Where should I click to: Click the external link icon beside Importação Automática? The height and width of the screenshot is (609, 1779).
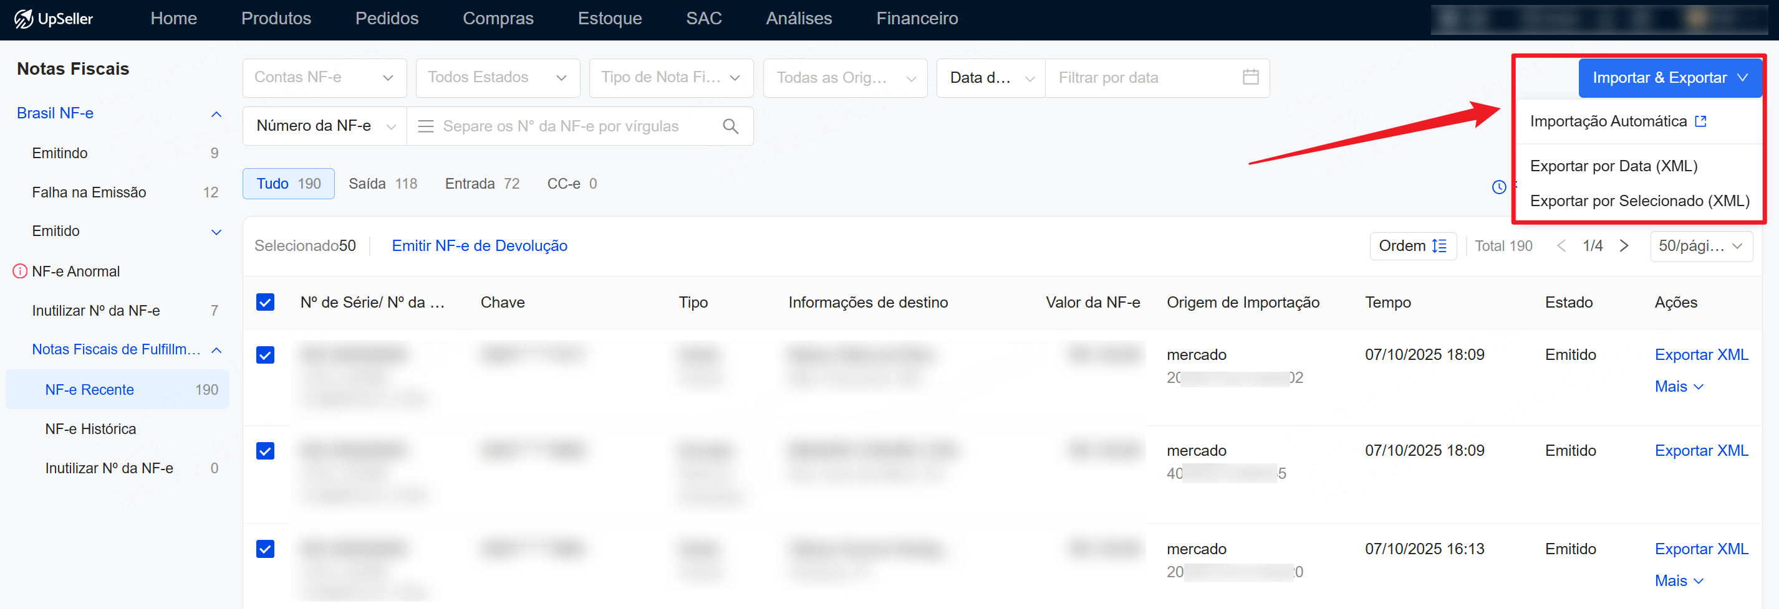point(1700,121)
